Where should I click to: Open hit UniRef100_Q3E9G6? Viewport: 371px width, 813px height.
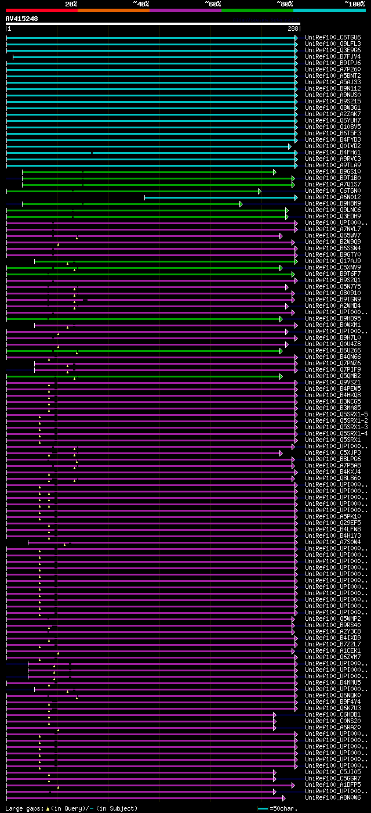333,50
